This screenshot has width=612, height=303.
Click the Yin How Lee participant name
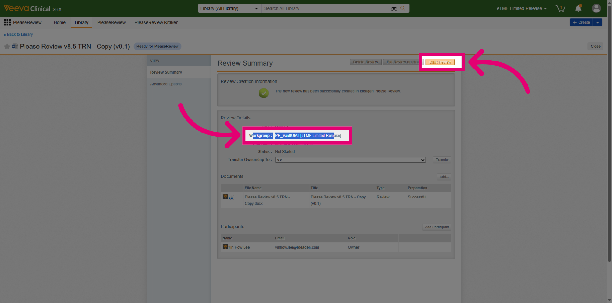tap(239, 247)
